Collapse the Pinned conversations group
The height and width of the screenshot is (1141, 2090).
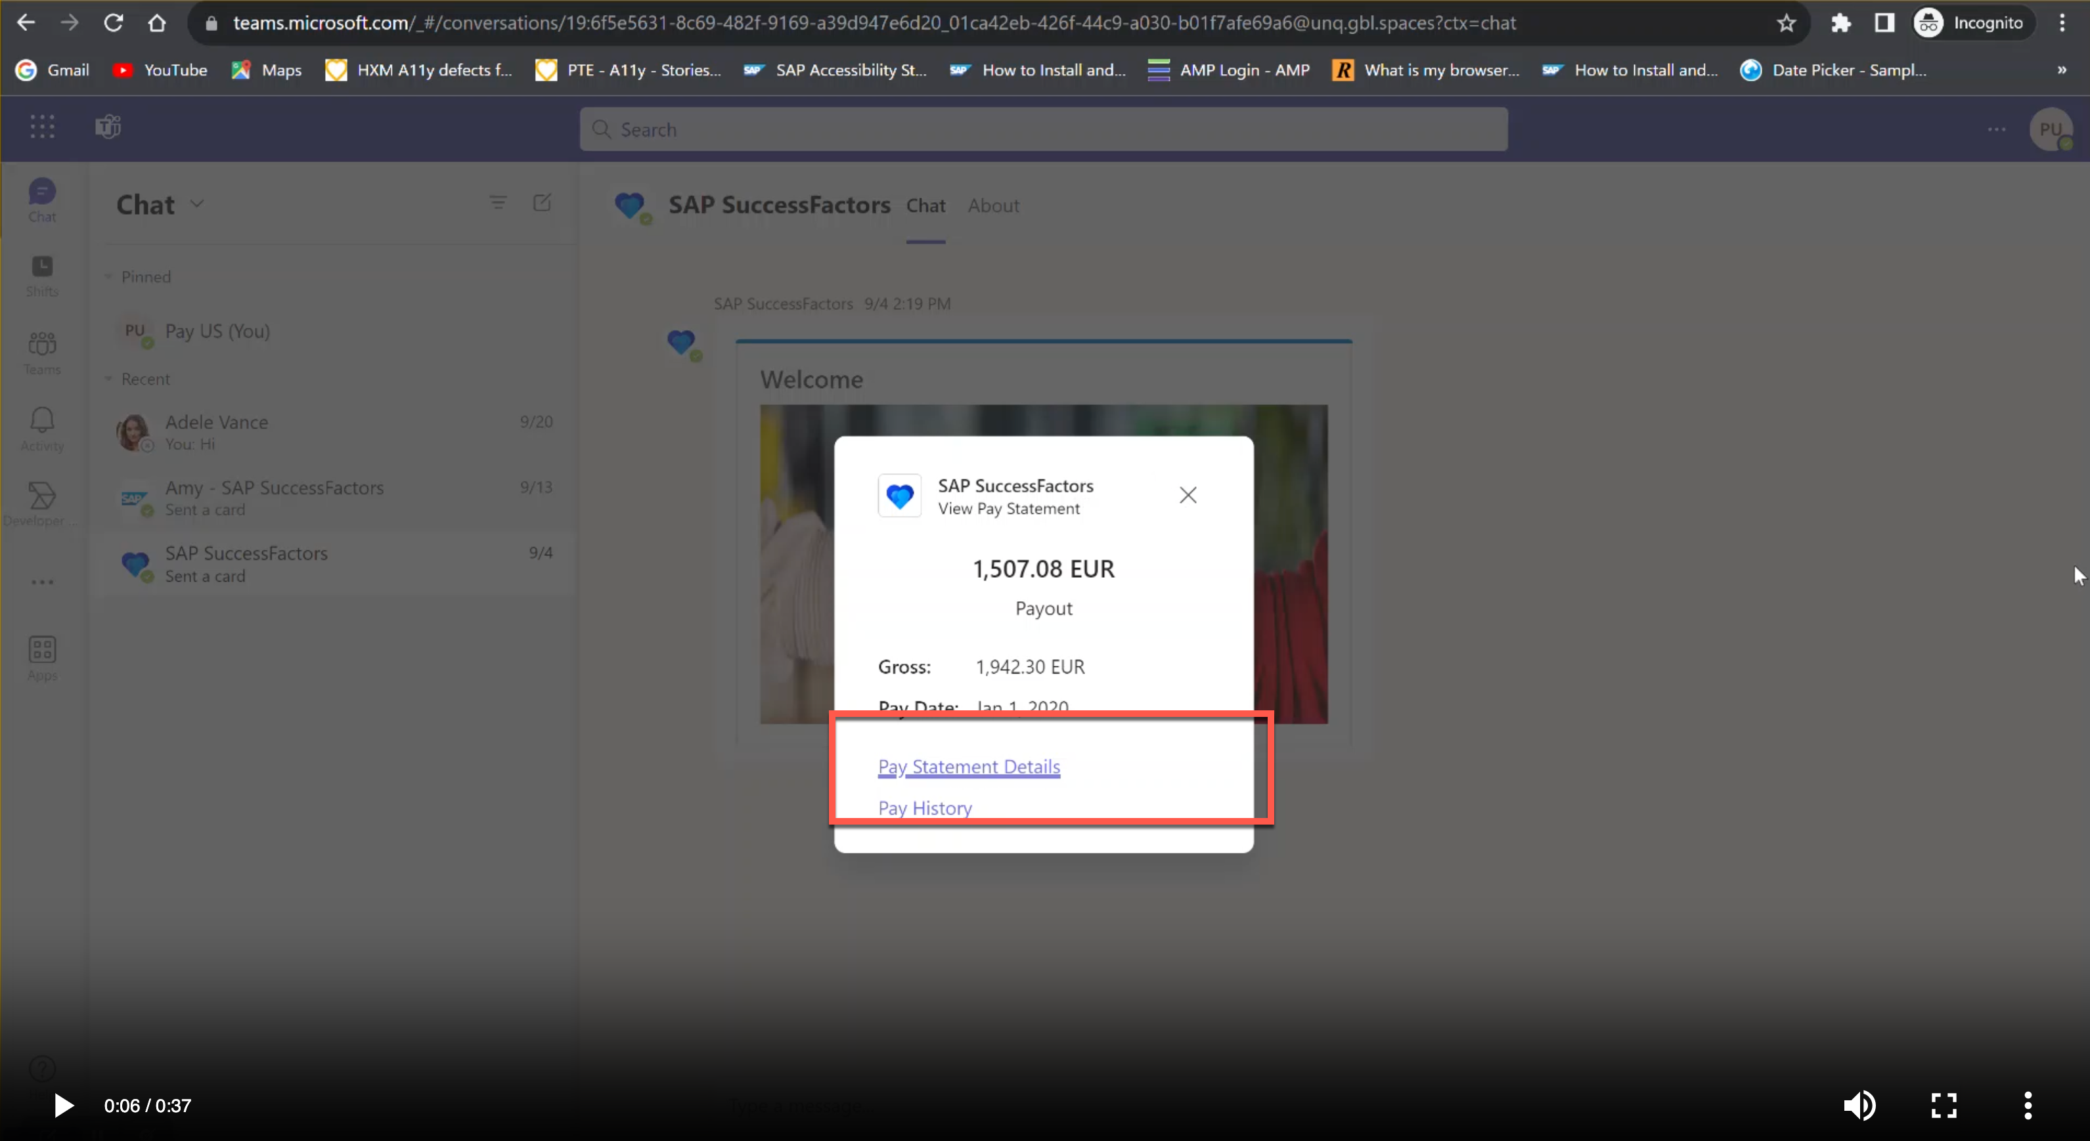pyautogui.click(x=110, y=276)
